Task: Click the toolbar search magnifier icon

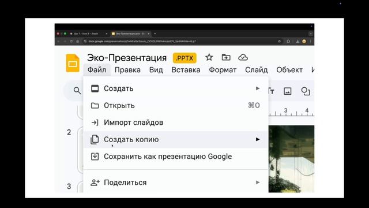Action: coord(77,90)
